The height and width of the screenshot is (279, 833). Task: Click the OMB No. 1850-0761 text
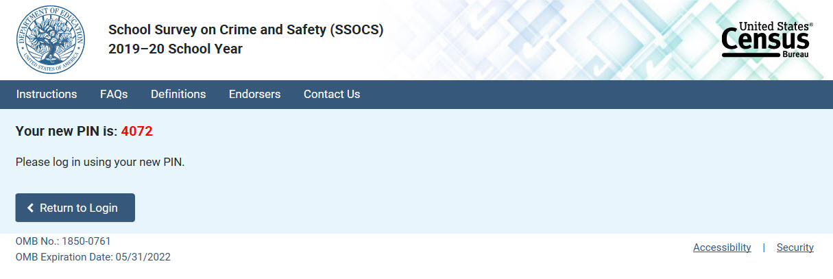tap(63, 241)
